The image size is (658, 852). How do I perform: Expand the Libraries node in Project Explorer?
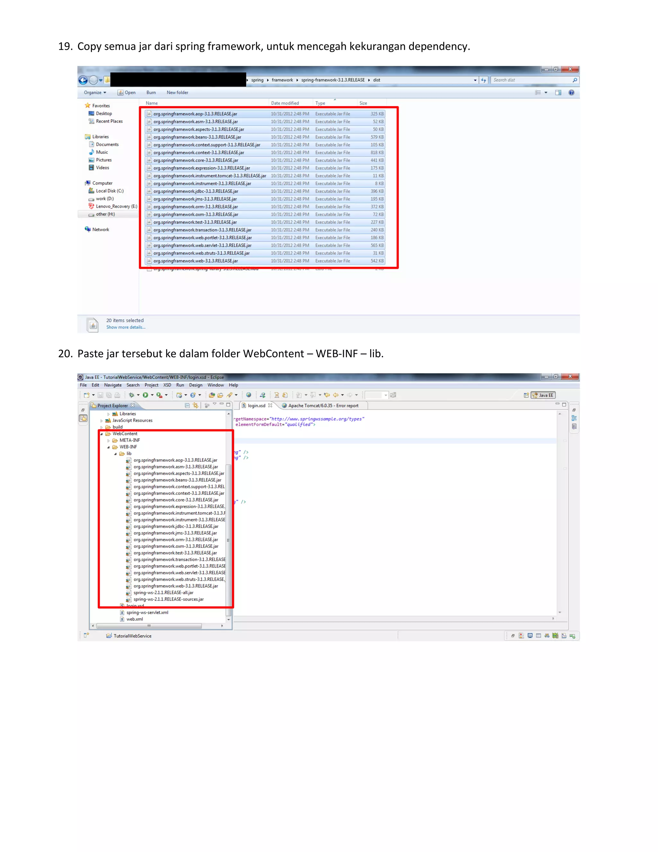coord(109,414)
